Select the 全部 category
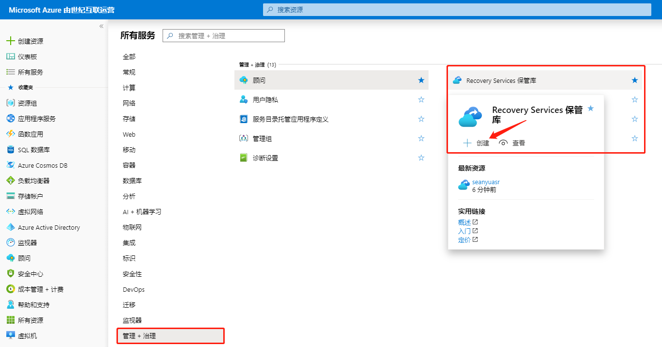This screenshot has height=347, width=662. pos(129,57)
